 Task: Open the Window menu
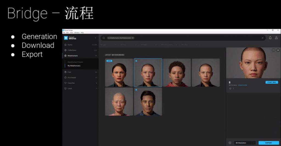(x=77, y=33)
